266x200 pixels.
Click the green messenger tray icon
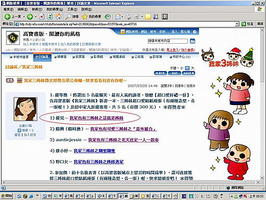(x=236, y=196)
